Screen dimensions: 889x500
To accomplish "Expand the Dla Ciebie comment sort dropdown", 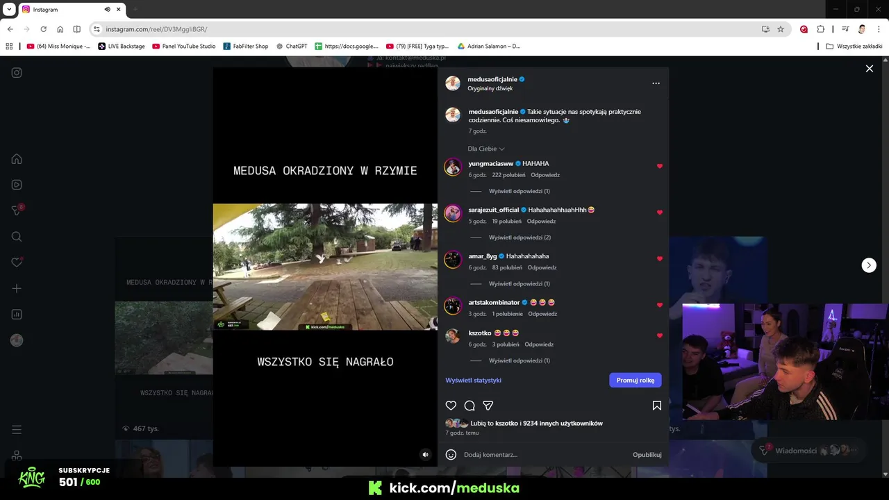I will point(486,149).
